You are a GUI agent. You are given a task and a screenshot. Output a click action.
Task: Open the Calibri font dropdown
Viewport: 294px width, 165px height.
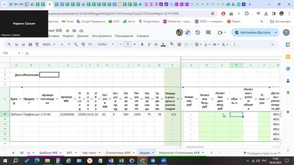pos(106,44)
